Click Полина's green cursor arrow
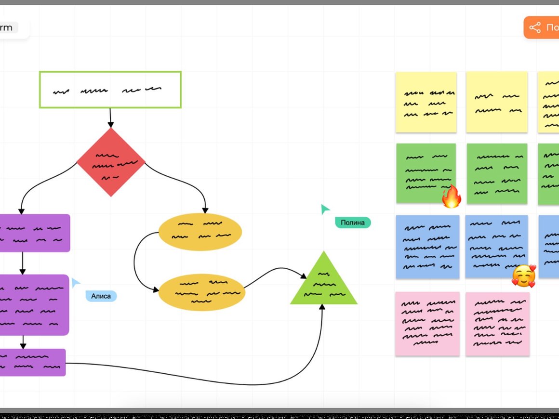559x419 pixels. tap(325, 209)
